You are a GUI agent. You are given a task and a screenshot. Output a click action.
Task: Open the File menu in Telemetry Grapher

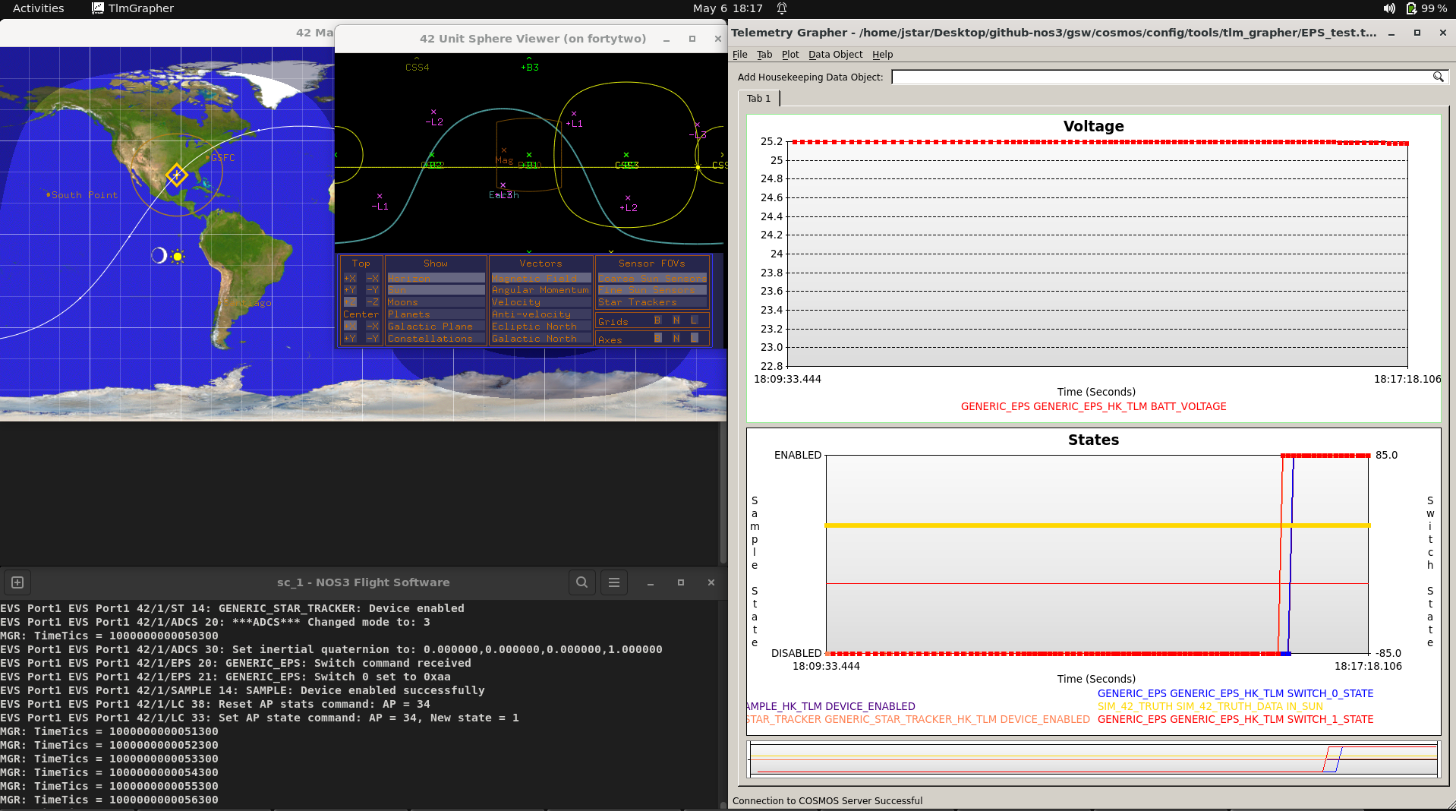pyautogui.click(x=740, y=55)
